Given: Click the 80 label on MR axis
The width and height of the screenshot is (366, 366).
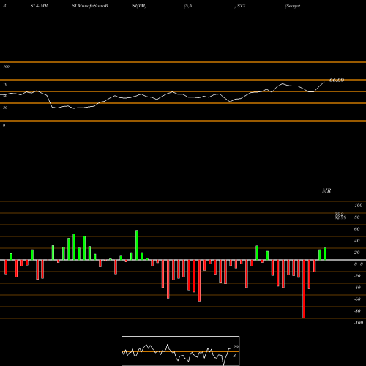Looking at the screenshot, I should pos(356,217).
